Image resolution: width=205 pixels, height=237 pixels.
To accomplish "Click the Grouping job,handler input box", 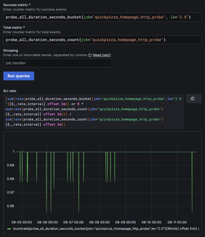I will [x=57, y=63].
